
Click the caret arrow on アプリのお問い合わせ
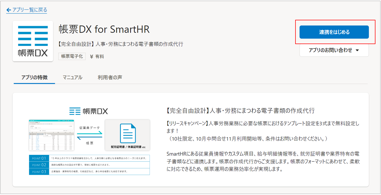(x=357, y=50)
